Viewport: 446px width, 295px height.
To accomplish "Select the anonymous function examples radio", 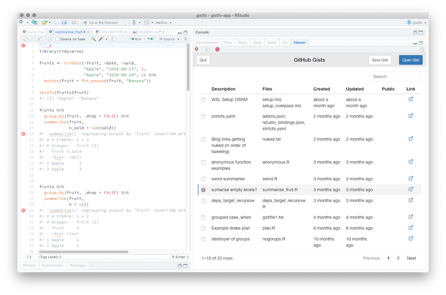I will pos(203,163).
